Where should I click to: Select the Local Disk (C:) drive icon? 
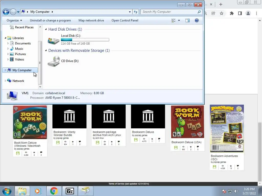[x=53, y=41]
